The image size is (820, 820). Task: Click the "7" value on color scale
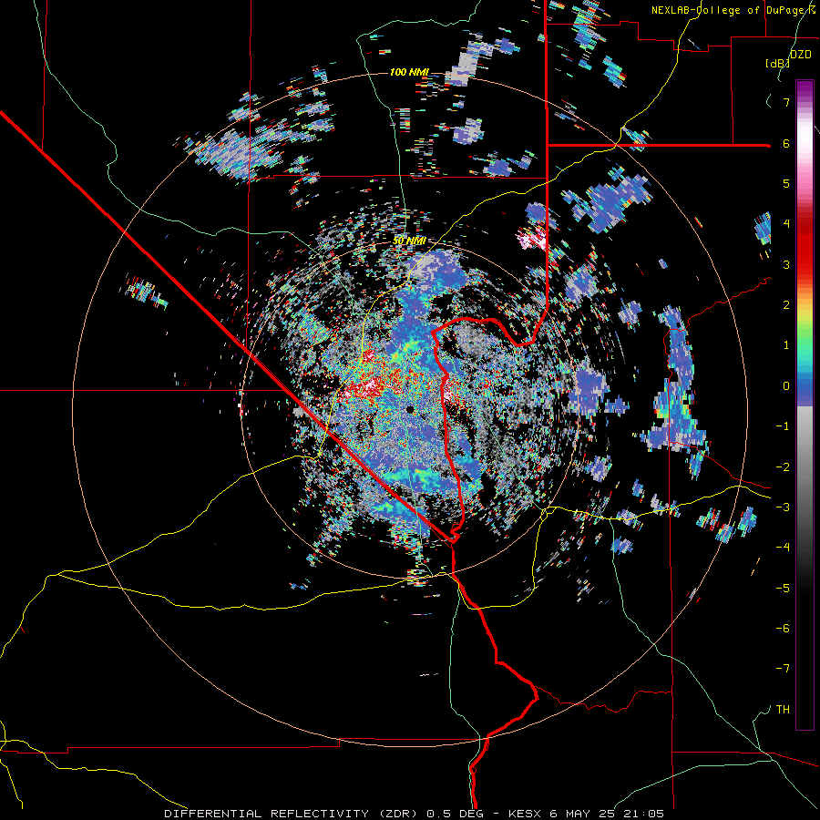click(x=786, y=102)
